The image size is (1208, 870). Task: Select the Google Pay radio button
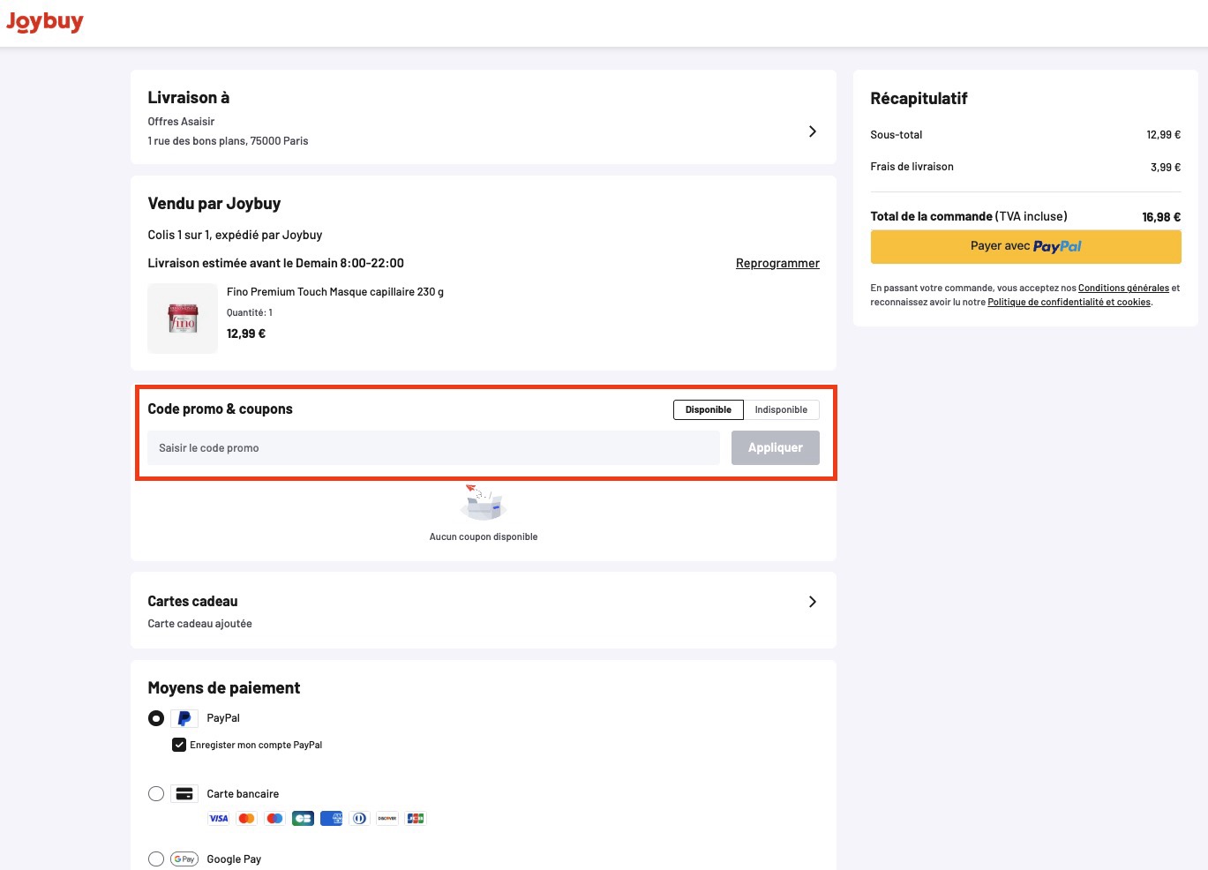pyautogui.click(x=156, y=859)
